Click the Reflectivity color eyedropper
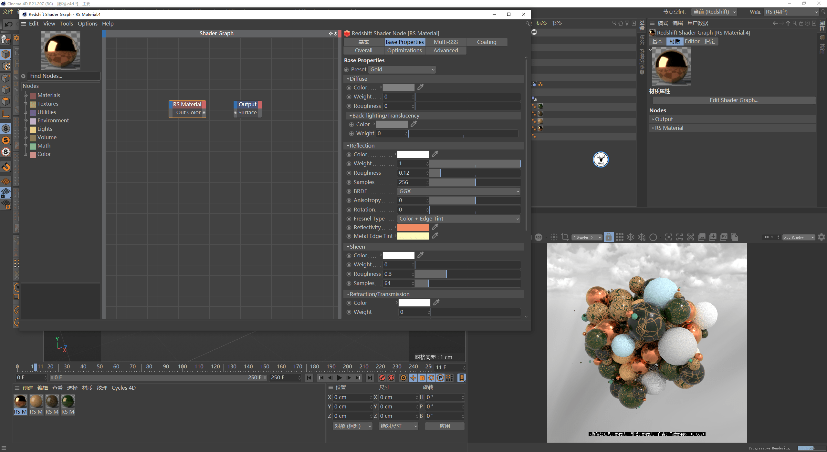This screenshot has width=827, height=452. [435, 227]
